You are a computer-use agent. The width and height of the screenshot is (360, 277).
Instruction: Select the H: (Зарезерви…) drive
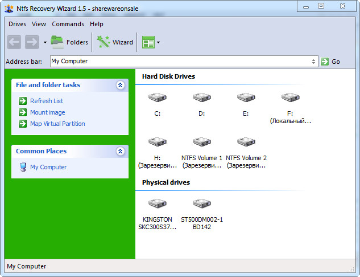click(x=158, y=153)
